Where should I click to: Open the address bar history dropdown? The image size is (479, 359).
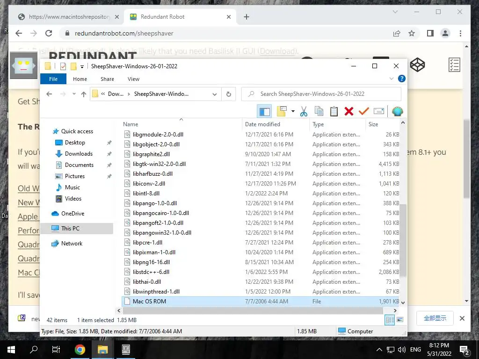point(214,94)
